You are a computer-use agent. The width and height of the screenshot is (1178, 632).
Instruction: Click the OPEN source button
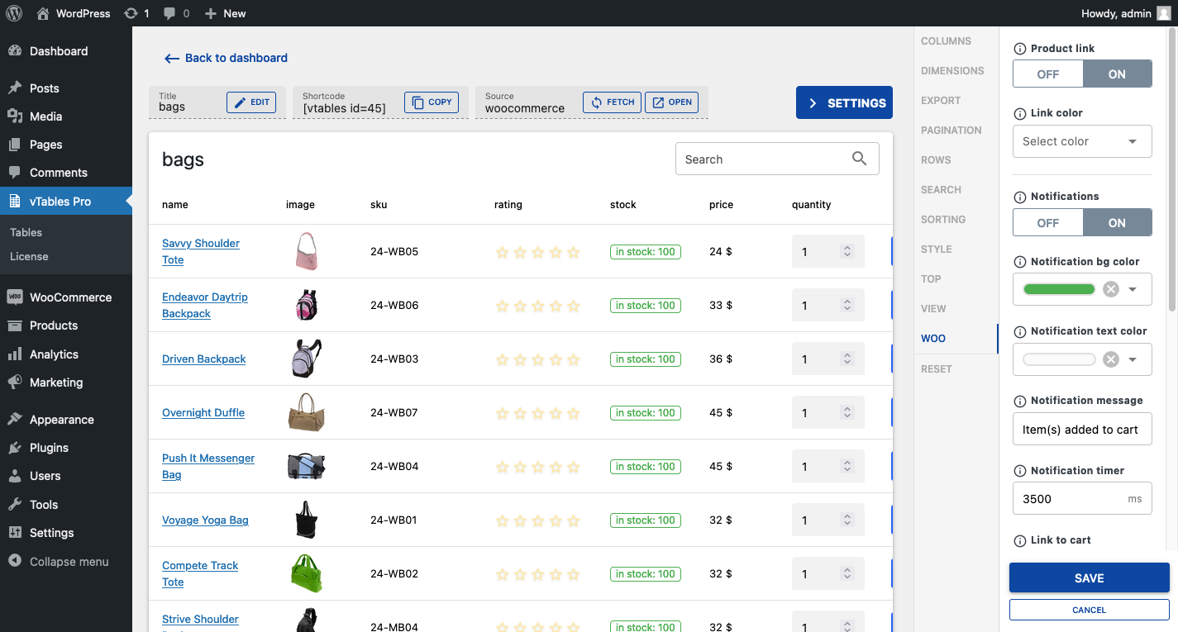click(x=671, y=102)
